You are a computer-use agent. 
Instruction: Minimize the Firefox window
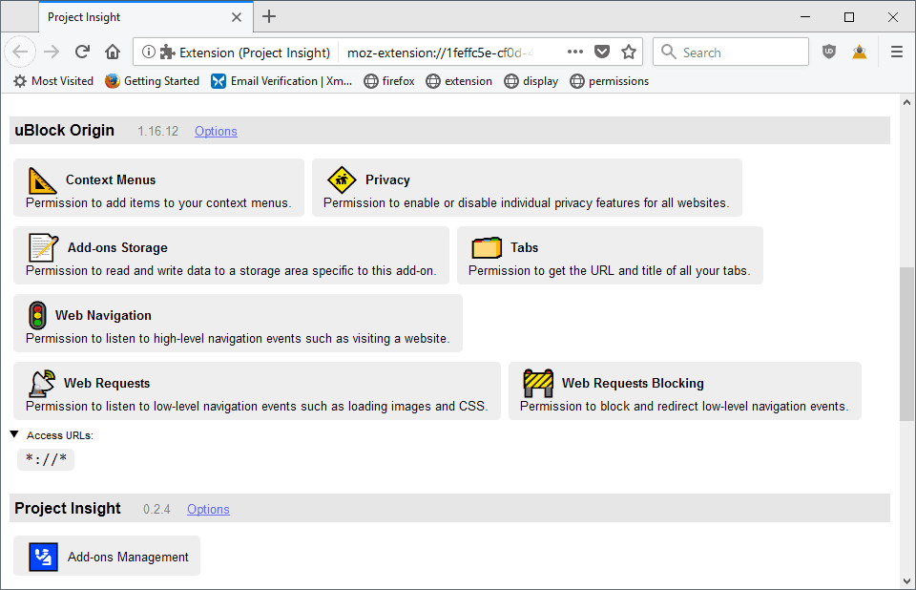tap(805, 17)
